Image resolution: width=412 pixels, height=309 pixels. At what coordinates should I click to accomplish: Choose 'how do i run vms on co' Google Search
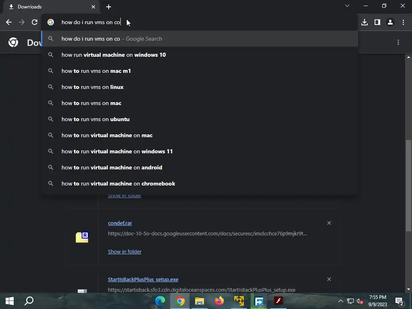pos(200,39)
